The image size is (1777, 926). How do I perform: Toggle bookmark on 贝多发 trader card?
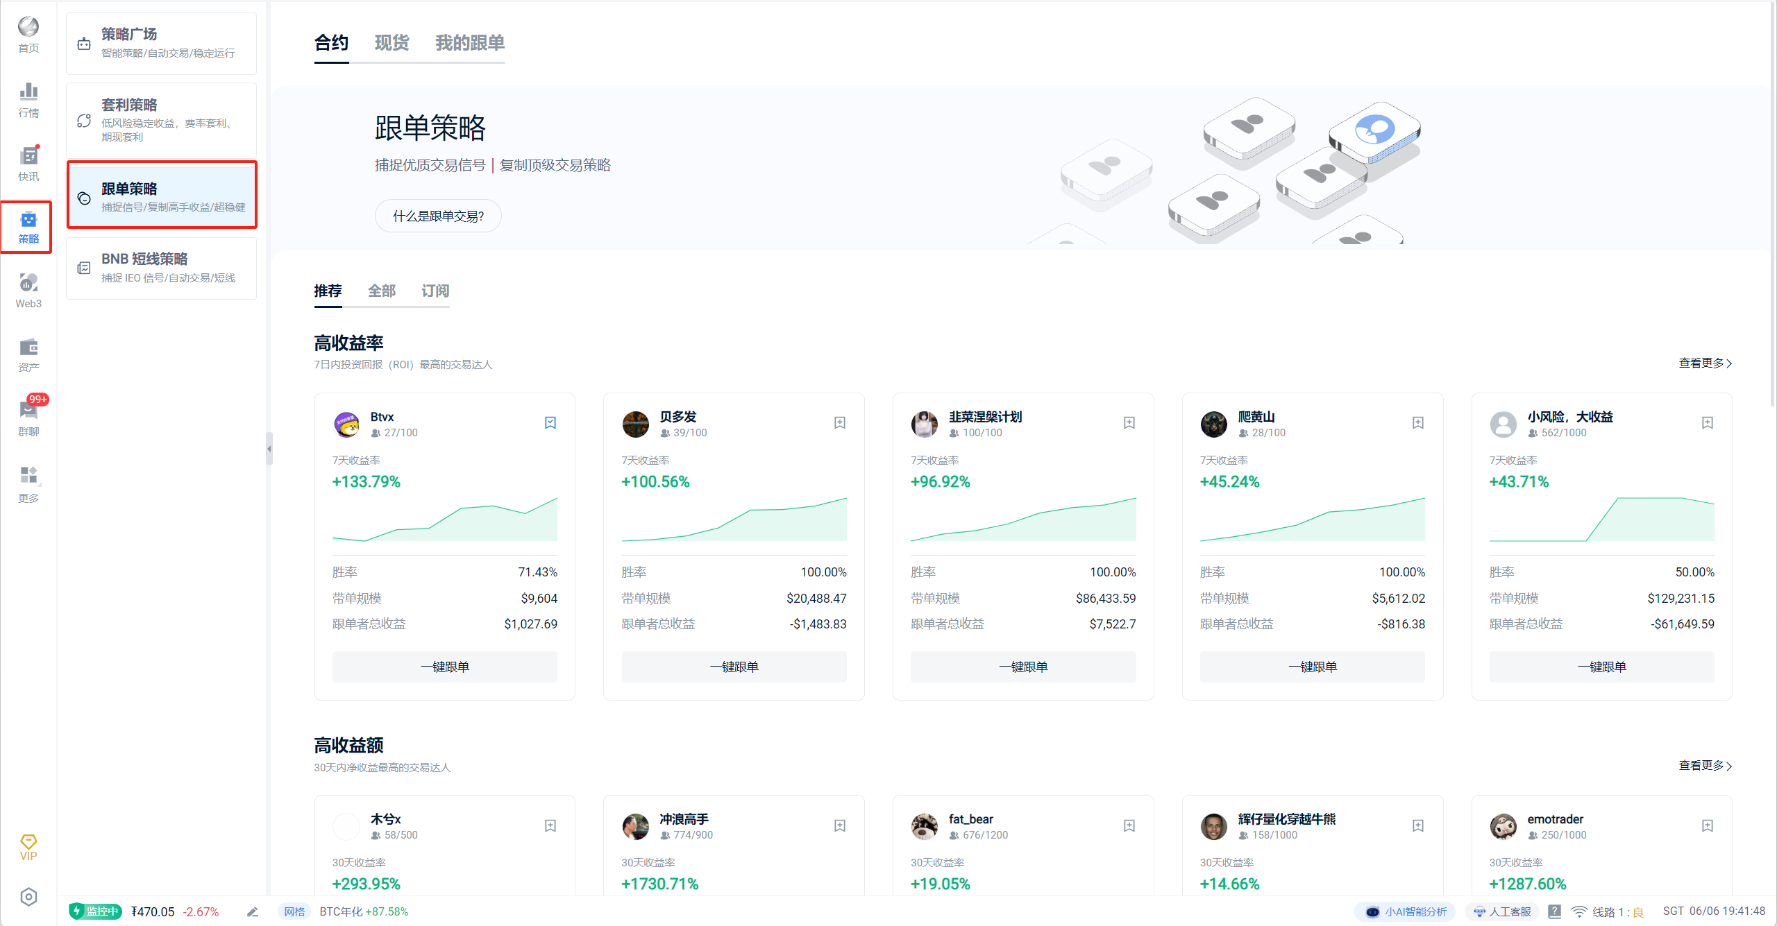(x=840, y=422)
